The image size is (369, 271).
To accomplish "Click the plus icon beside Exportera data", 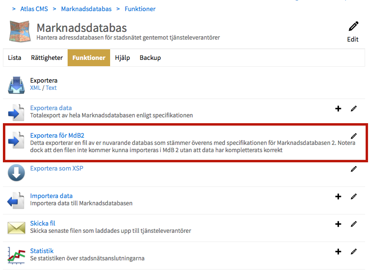I will (338, 109).
